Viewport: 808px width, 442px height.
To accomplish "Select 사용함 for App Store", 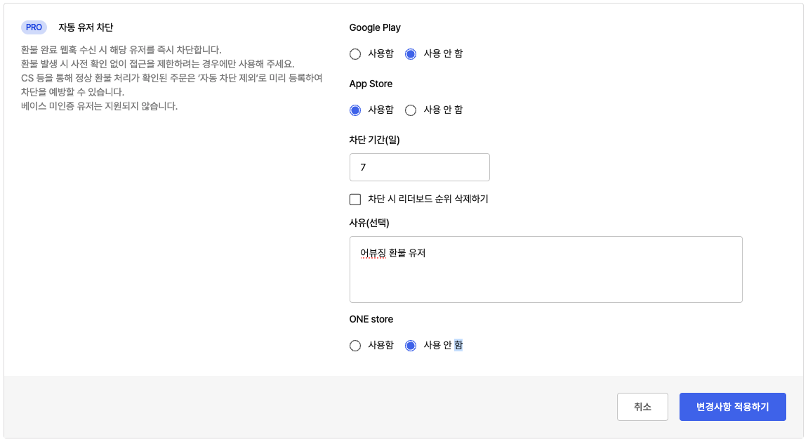I will pyautogui.click(x=355, y=110).
